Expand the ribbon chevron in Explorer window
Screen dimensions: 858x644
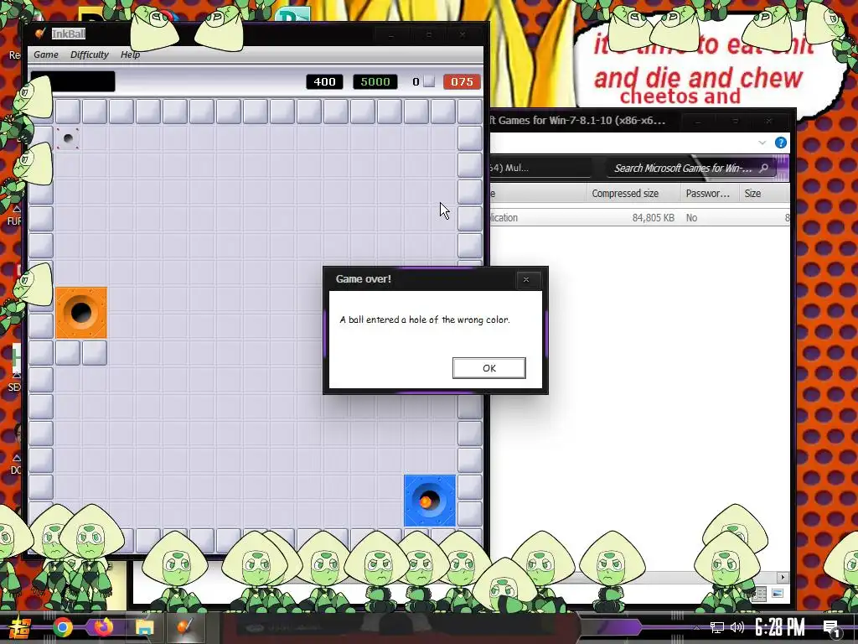coord(762,143)
